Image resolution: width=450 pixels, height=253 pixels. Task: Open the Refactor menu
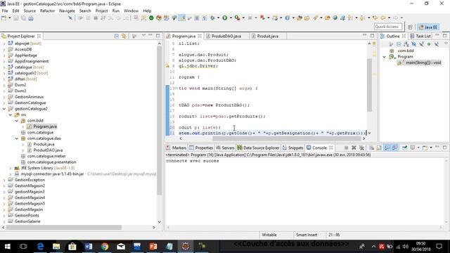coord(47,11)
